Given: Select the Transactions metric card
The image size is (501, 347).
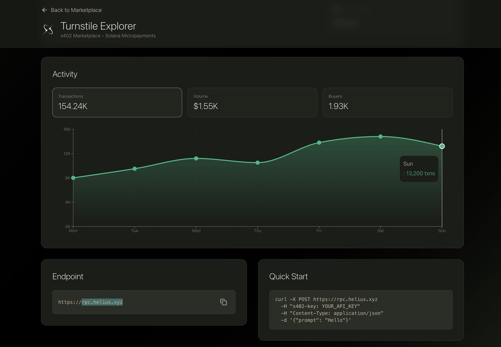Looking at the screenshot, I should (x=117, y=102).
